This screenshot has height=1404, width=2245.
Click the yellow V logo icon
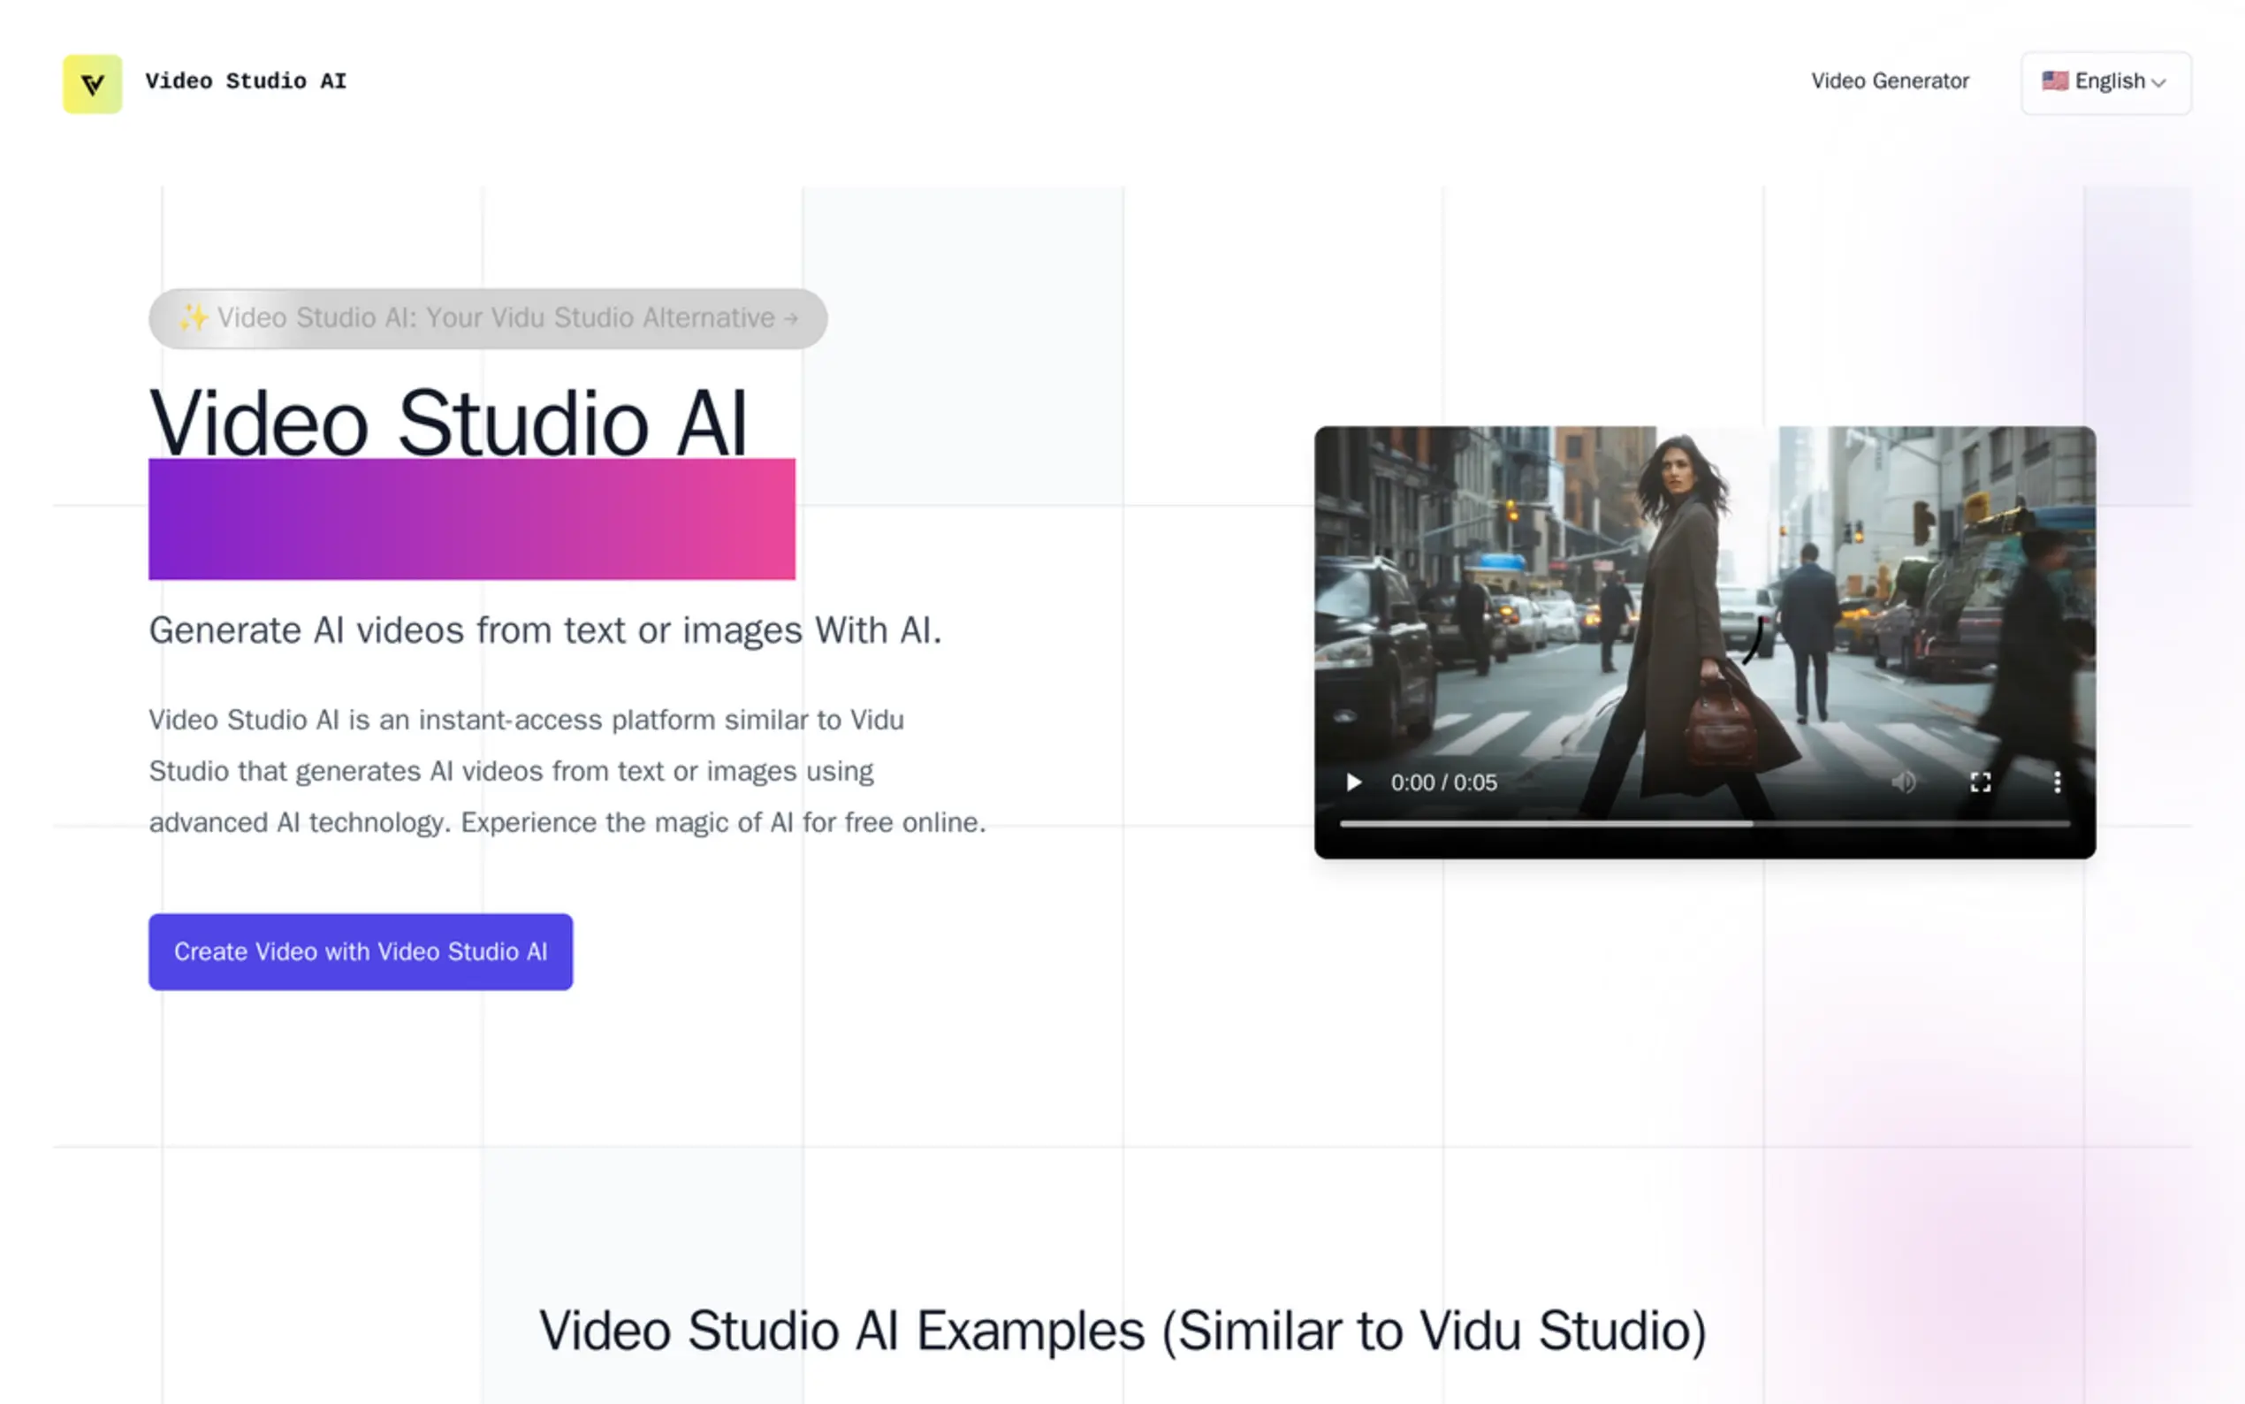click(92, 84)
